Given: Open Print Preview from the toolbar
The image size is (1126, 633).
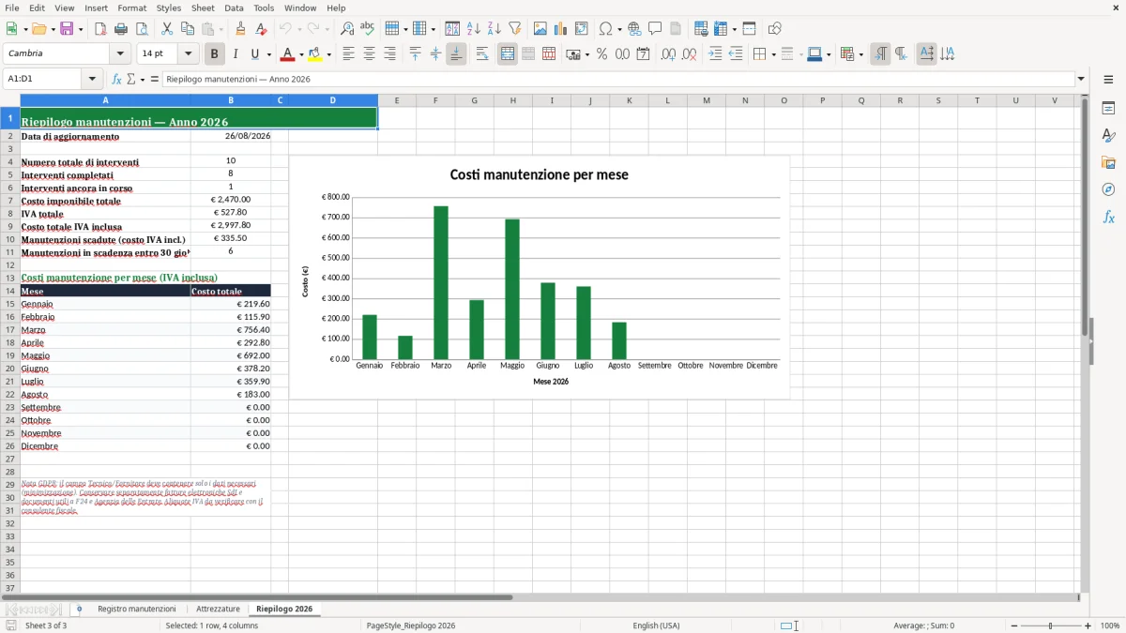Looking at the screenshot, I should pos(142,29).
